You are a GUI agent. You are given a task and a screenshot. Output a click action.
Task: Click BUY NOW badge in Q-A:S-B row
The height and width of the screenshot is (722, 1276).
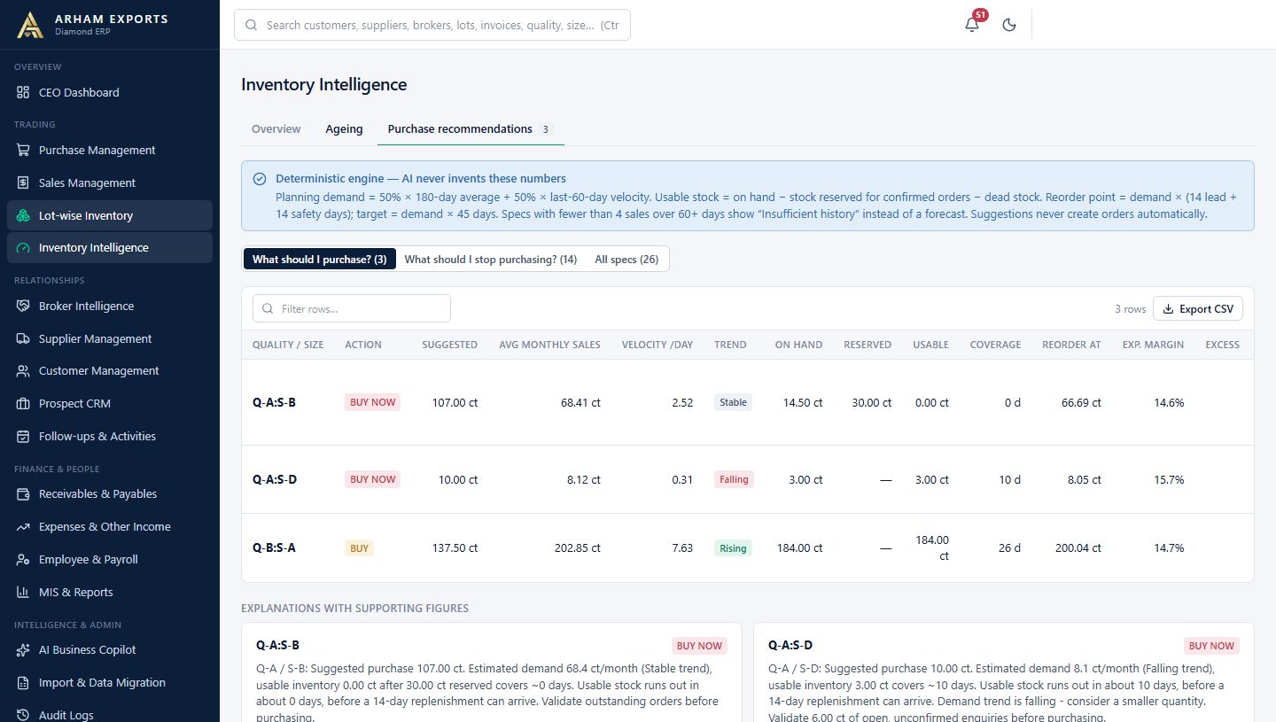click(x=372, y=402)
